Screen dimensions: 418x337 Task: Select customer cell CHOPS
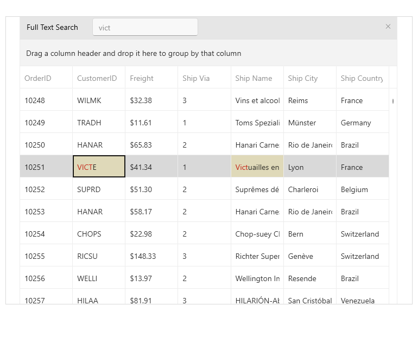pyautogui.click(x=99, y=233)
